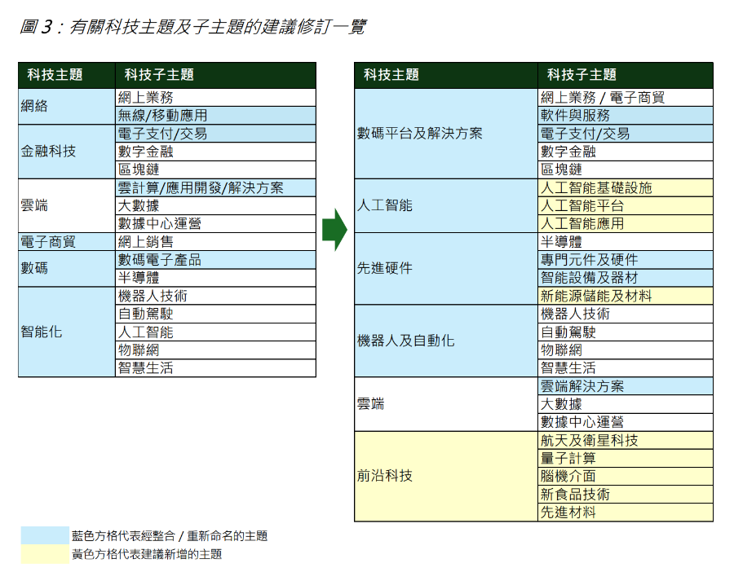The height and width of the screenshot is (572, 734).
Task: Select the 量子計算 sub-theme cell
Action: pos(626,459)
